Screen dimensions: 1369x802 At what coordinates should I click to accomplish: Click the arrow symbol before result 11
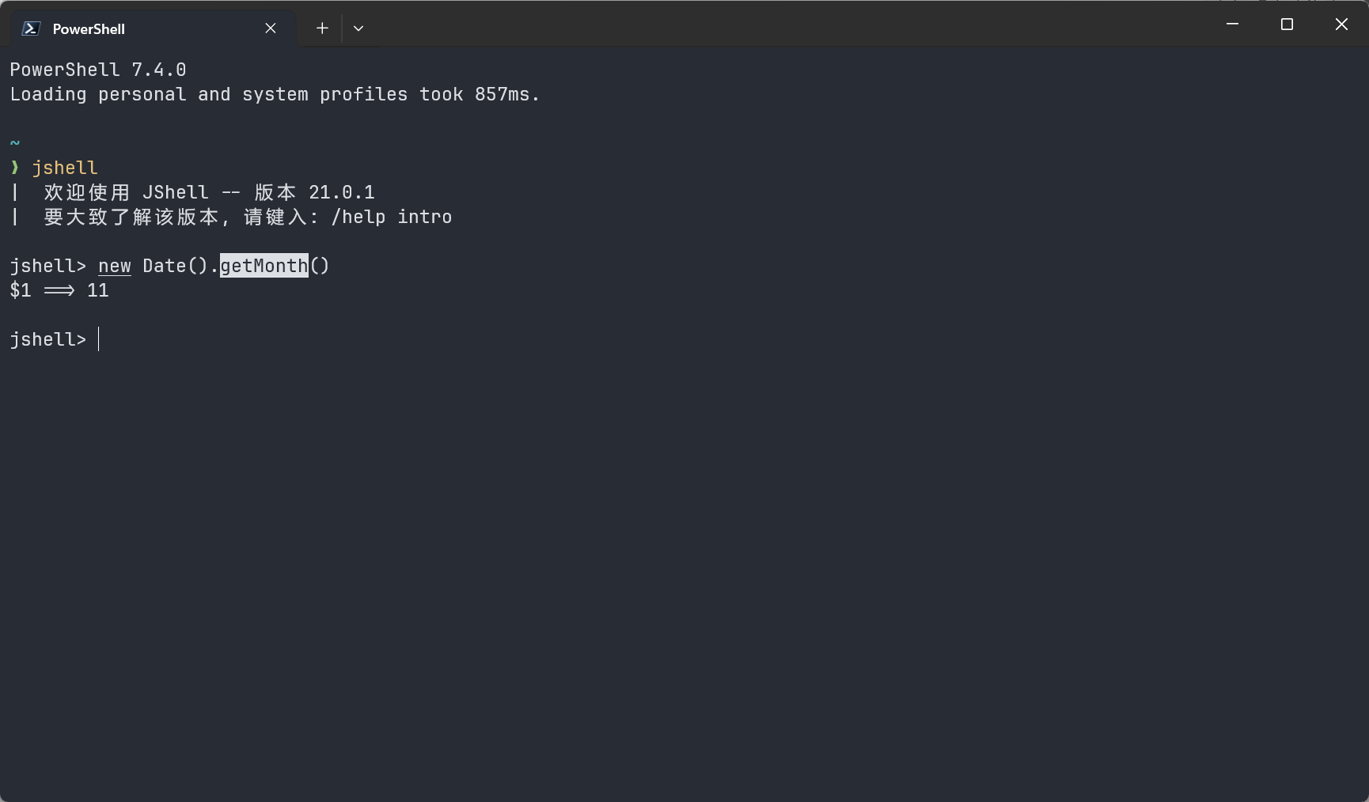(x=60, y=290)
